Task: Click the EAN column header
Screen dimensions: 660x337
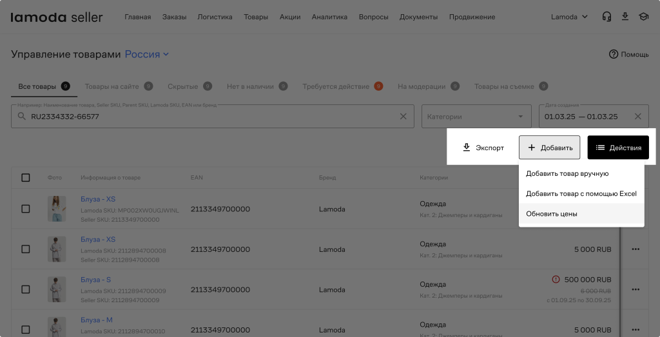Action: [x=197, y=178]
